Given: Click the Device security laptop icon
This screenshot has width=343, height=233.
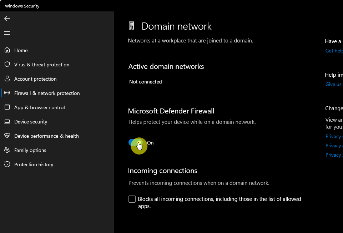Looking at the screenshot, I should tap(7, 121).
